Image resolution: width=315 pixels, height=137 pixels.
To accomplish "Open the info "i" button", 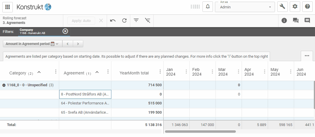I will click(x=284, y=20).
